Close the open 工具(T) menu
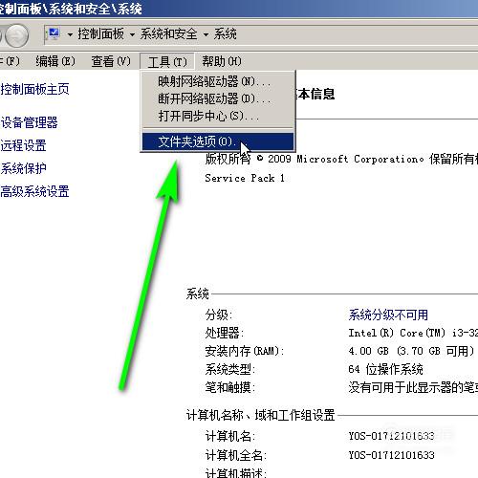 click(167, 61)
